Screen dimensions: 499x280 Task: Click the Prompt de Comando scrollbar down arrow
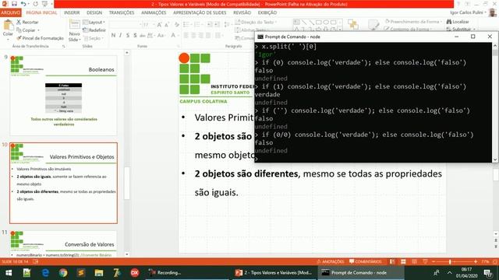pos(494,159)
